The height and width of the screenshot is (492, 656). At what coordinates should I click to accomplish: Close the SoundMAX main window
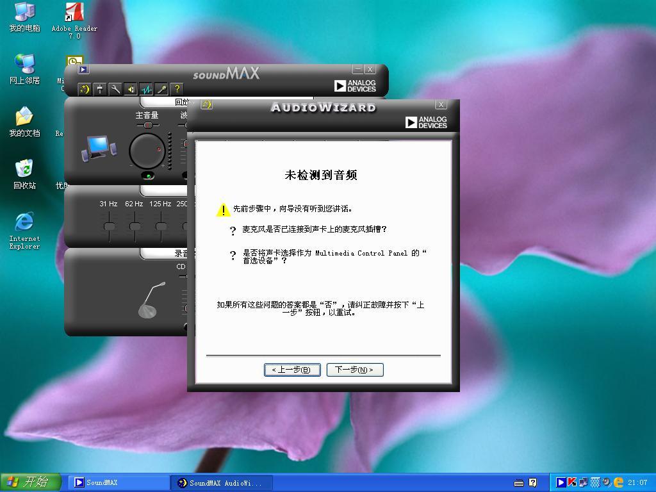tap(370, 69)
